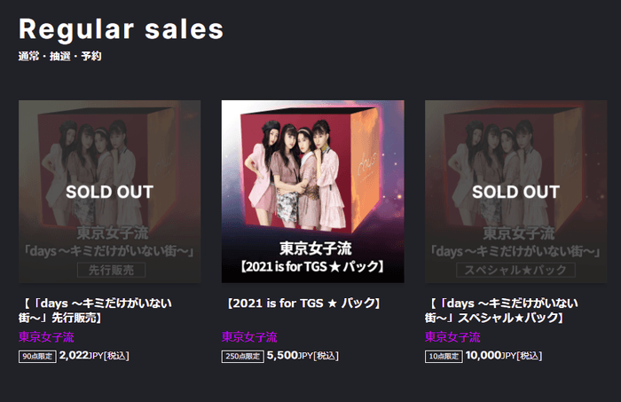This screenshot has width=621, height=402.
Task: Click the SOLD OUT label on the スペシャル★パック product
Action: tap(515, 192)
